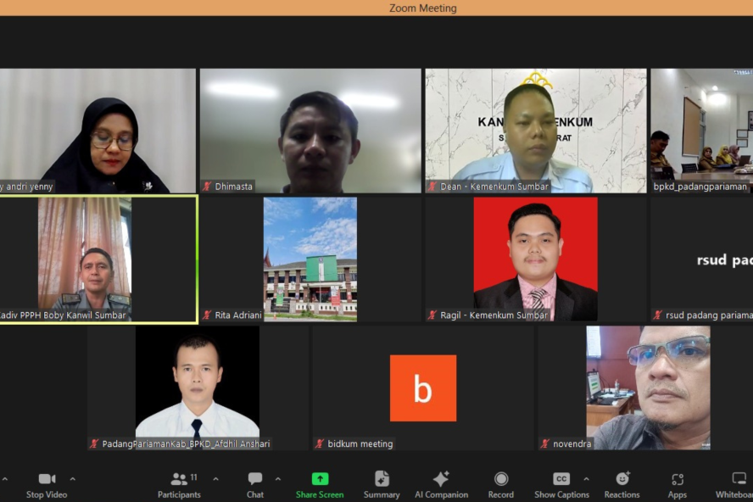Open caption options caret beside Show Captions
This screenshot has height=502, width=753.
[586, 479]
